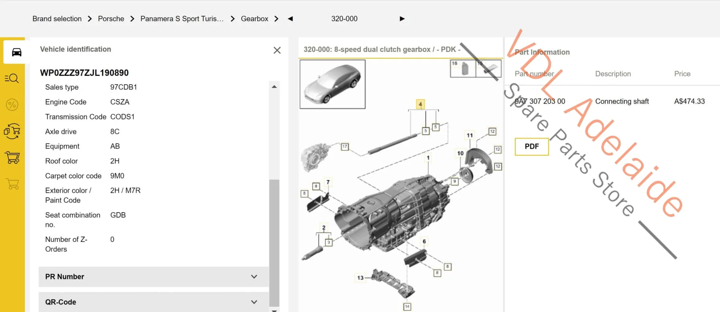
Task: Click the Axle drive value 8C
Action: (x=115, y=131)
